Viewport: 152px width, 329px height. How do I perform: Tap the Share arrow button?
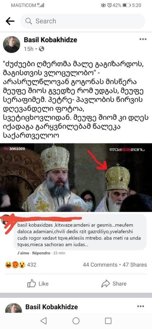coord(114,284)
